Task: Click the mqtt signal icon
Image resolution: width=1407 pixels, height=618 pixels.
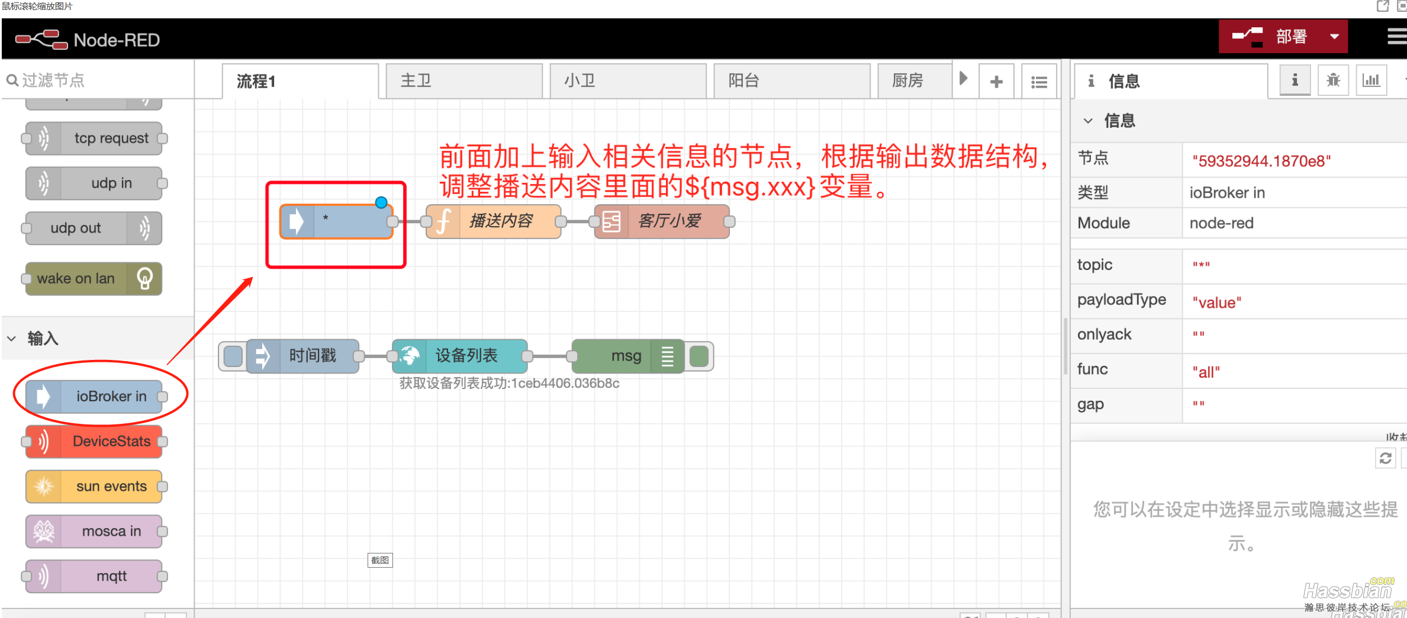Action: coord(44,577)
